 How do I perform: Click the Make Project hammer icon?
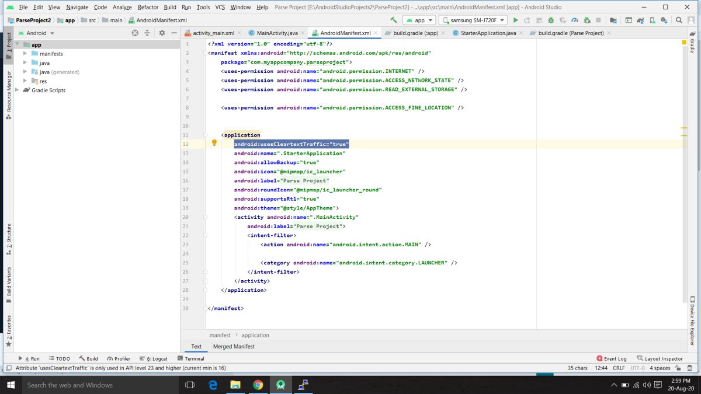click(x=394, y=20)
